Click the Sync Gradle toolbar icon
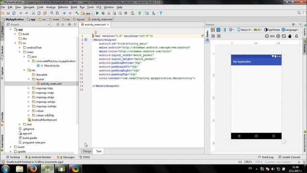Image resolution: width=307 pixels, height=173 pixels. click(x=140, y=13)
